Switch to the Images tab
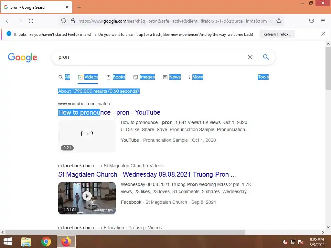The width and height of the screenshot is (331, 248). (x=144, y=77)
